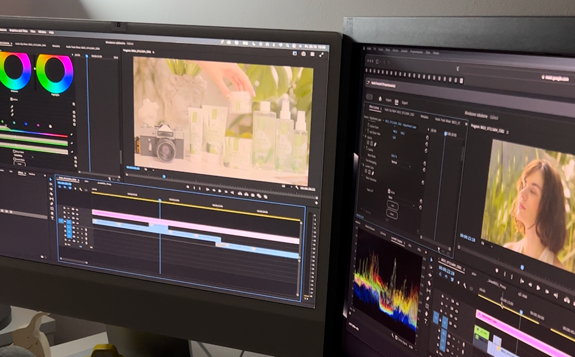
Task: Switch to the Metadata tab on left monitor
Action: click(x=56, y=46)
